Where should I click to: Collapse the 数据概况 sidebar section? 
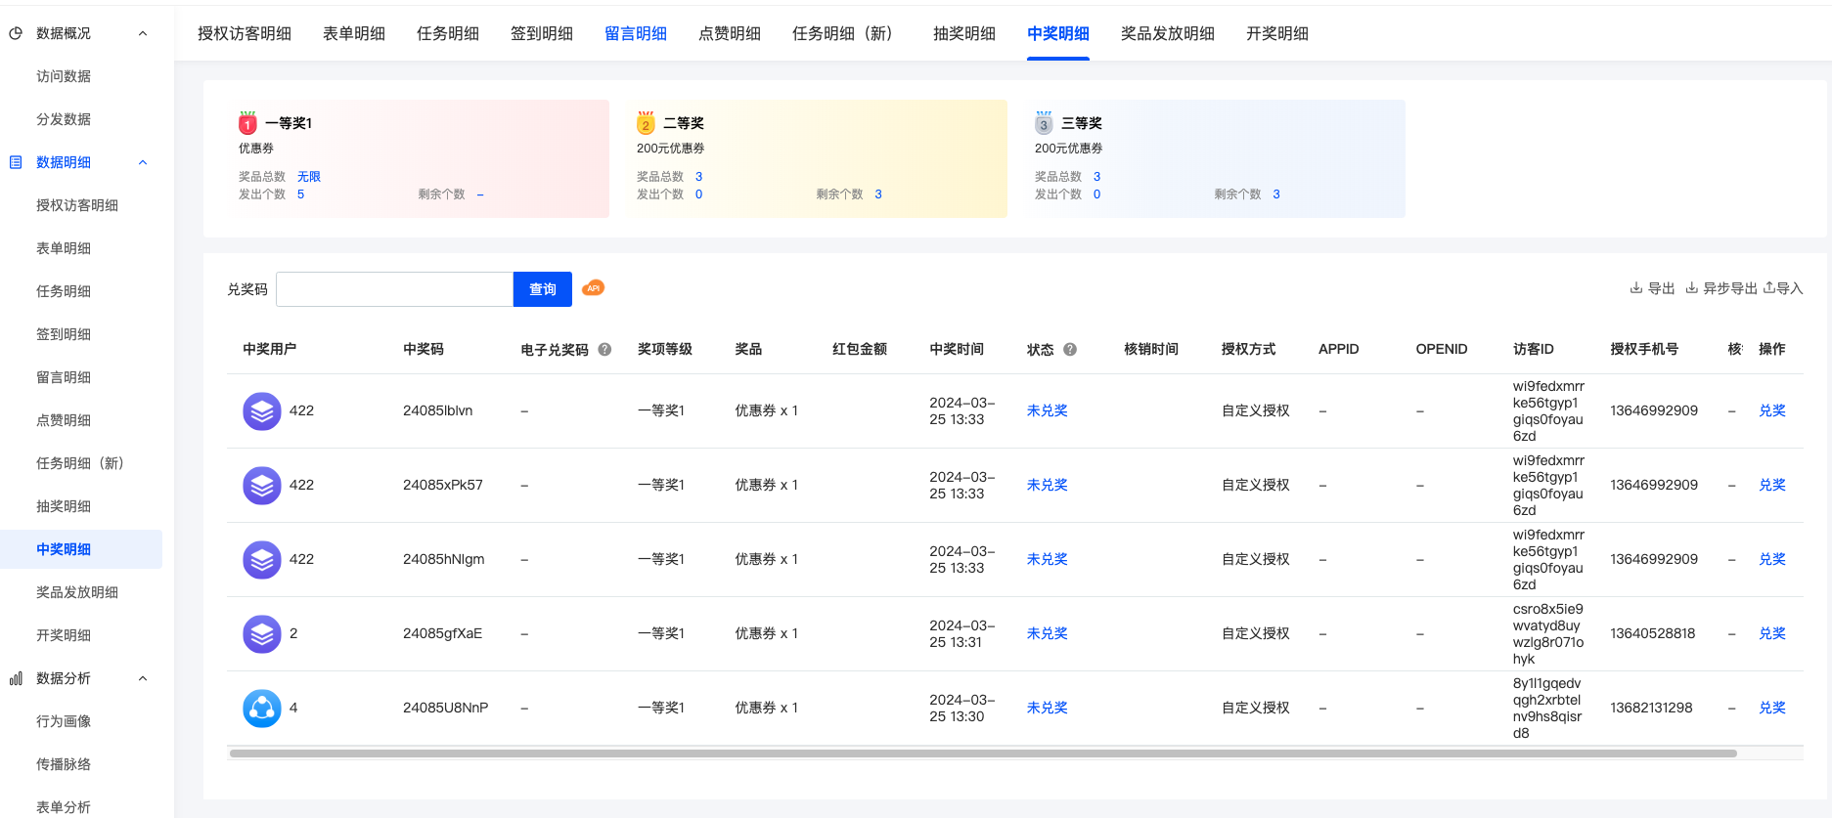[143, 33]
